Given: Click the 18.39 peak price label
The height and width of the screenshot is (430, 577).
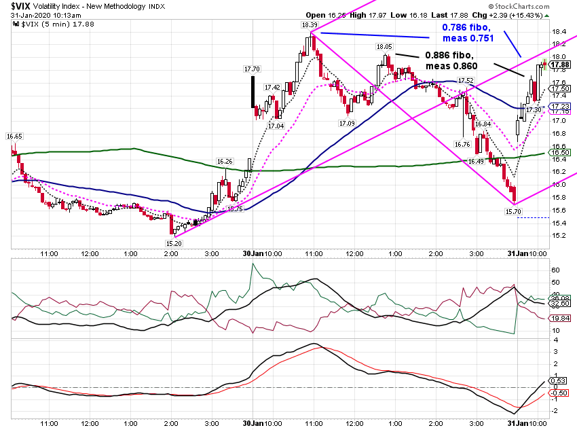Looking at the screenshot, I should [x=309, y=24].
